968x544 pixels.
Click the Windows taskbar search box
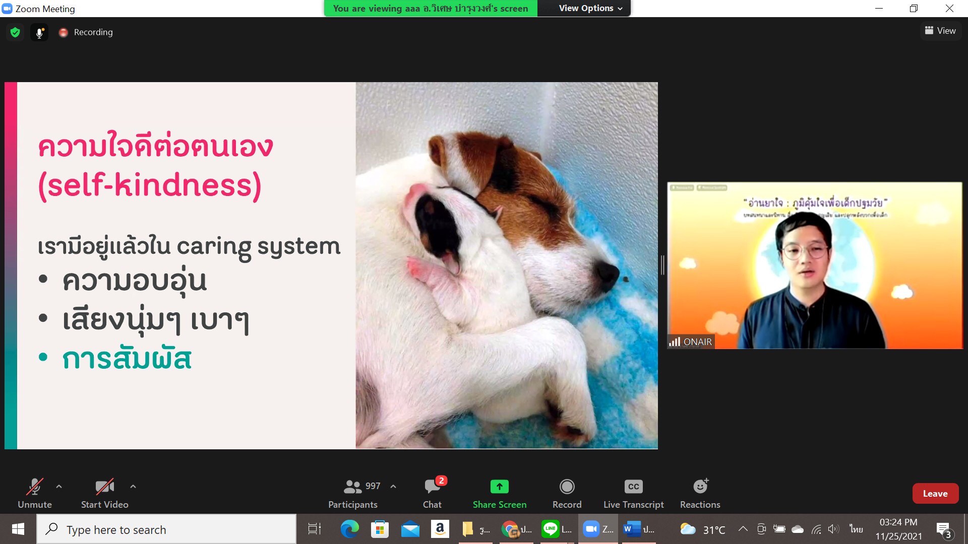pyautogui.click(x=166, y=529)
